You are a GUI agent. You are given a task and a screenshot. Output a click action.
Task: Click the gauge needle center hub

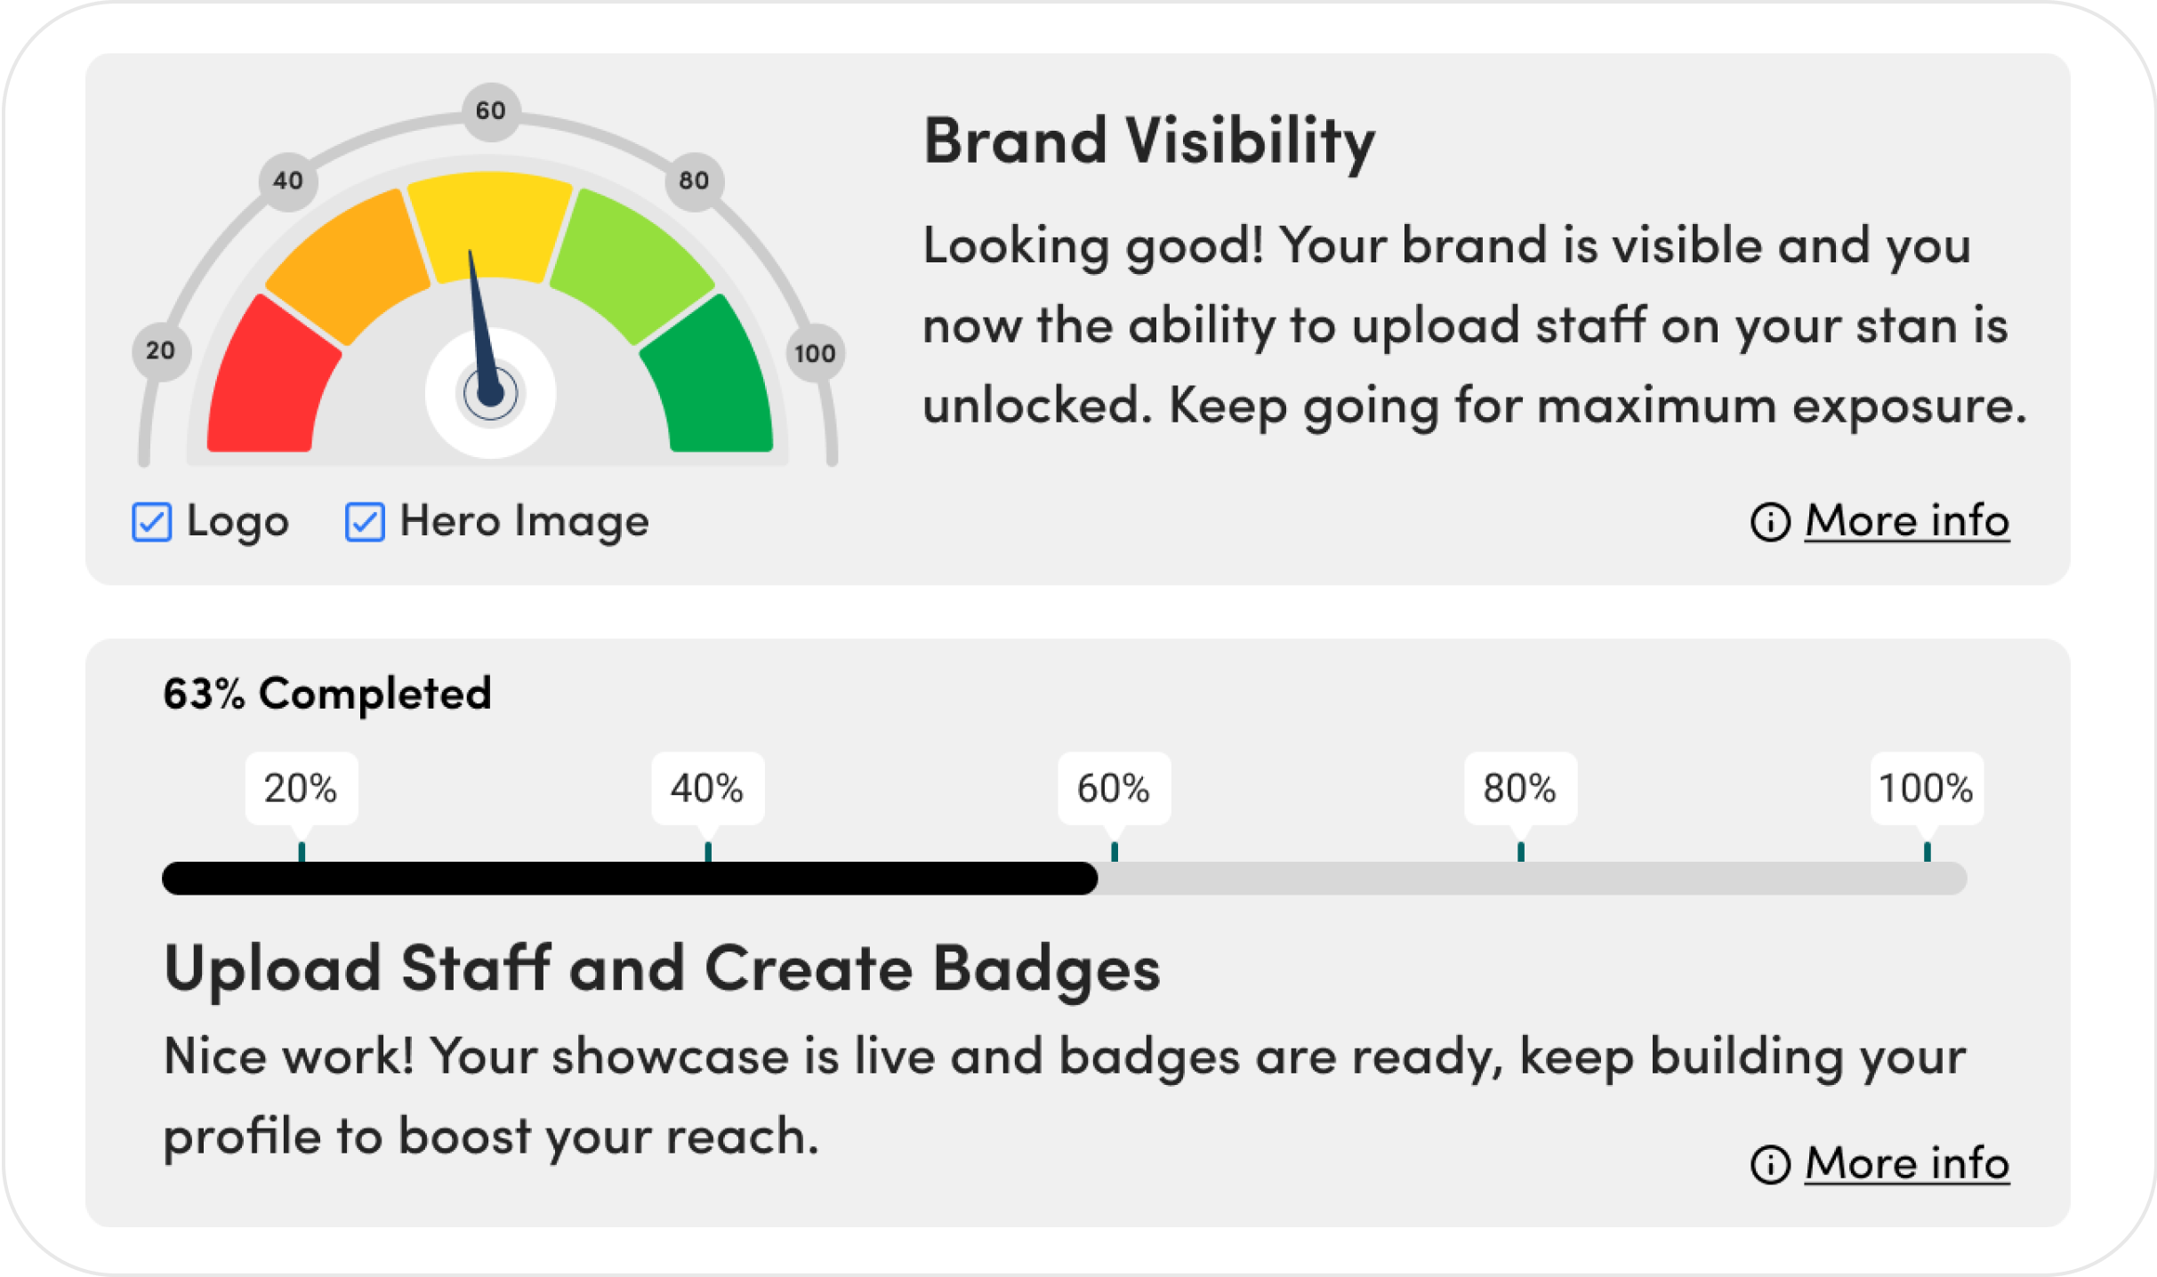pyautogui.click(x=490, y=392)
